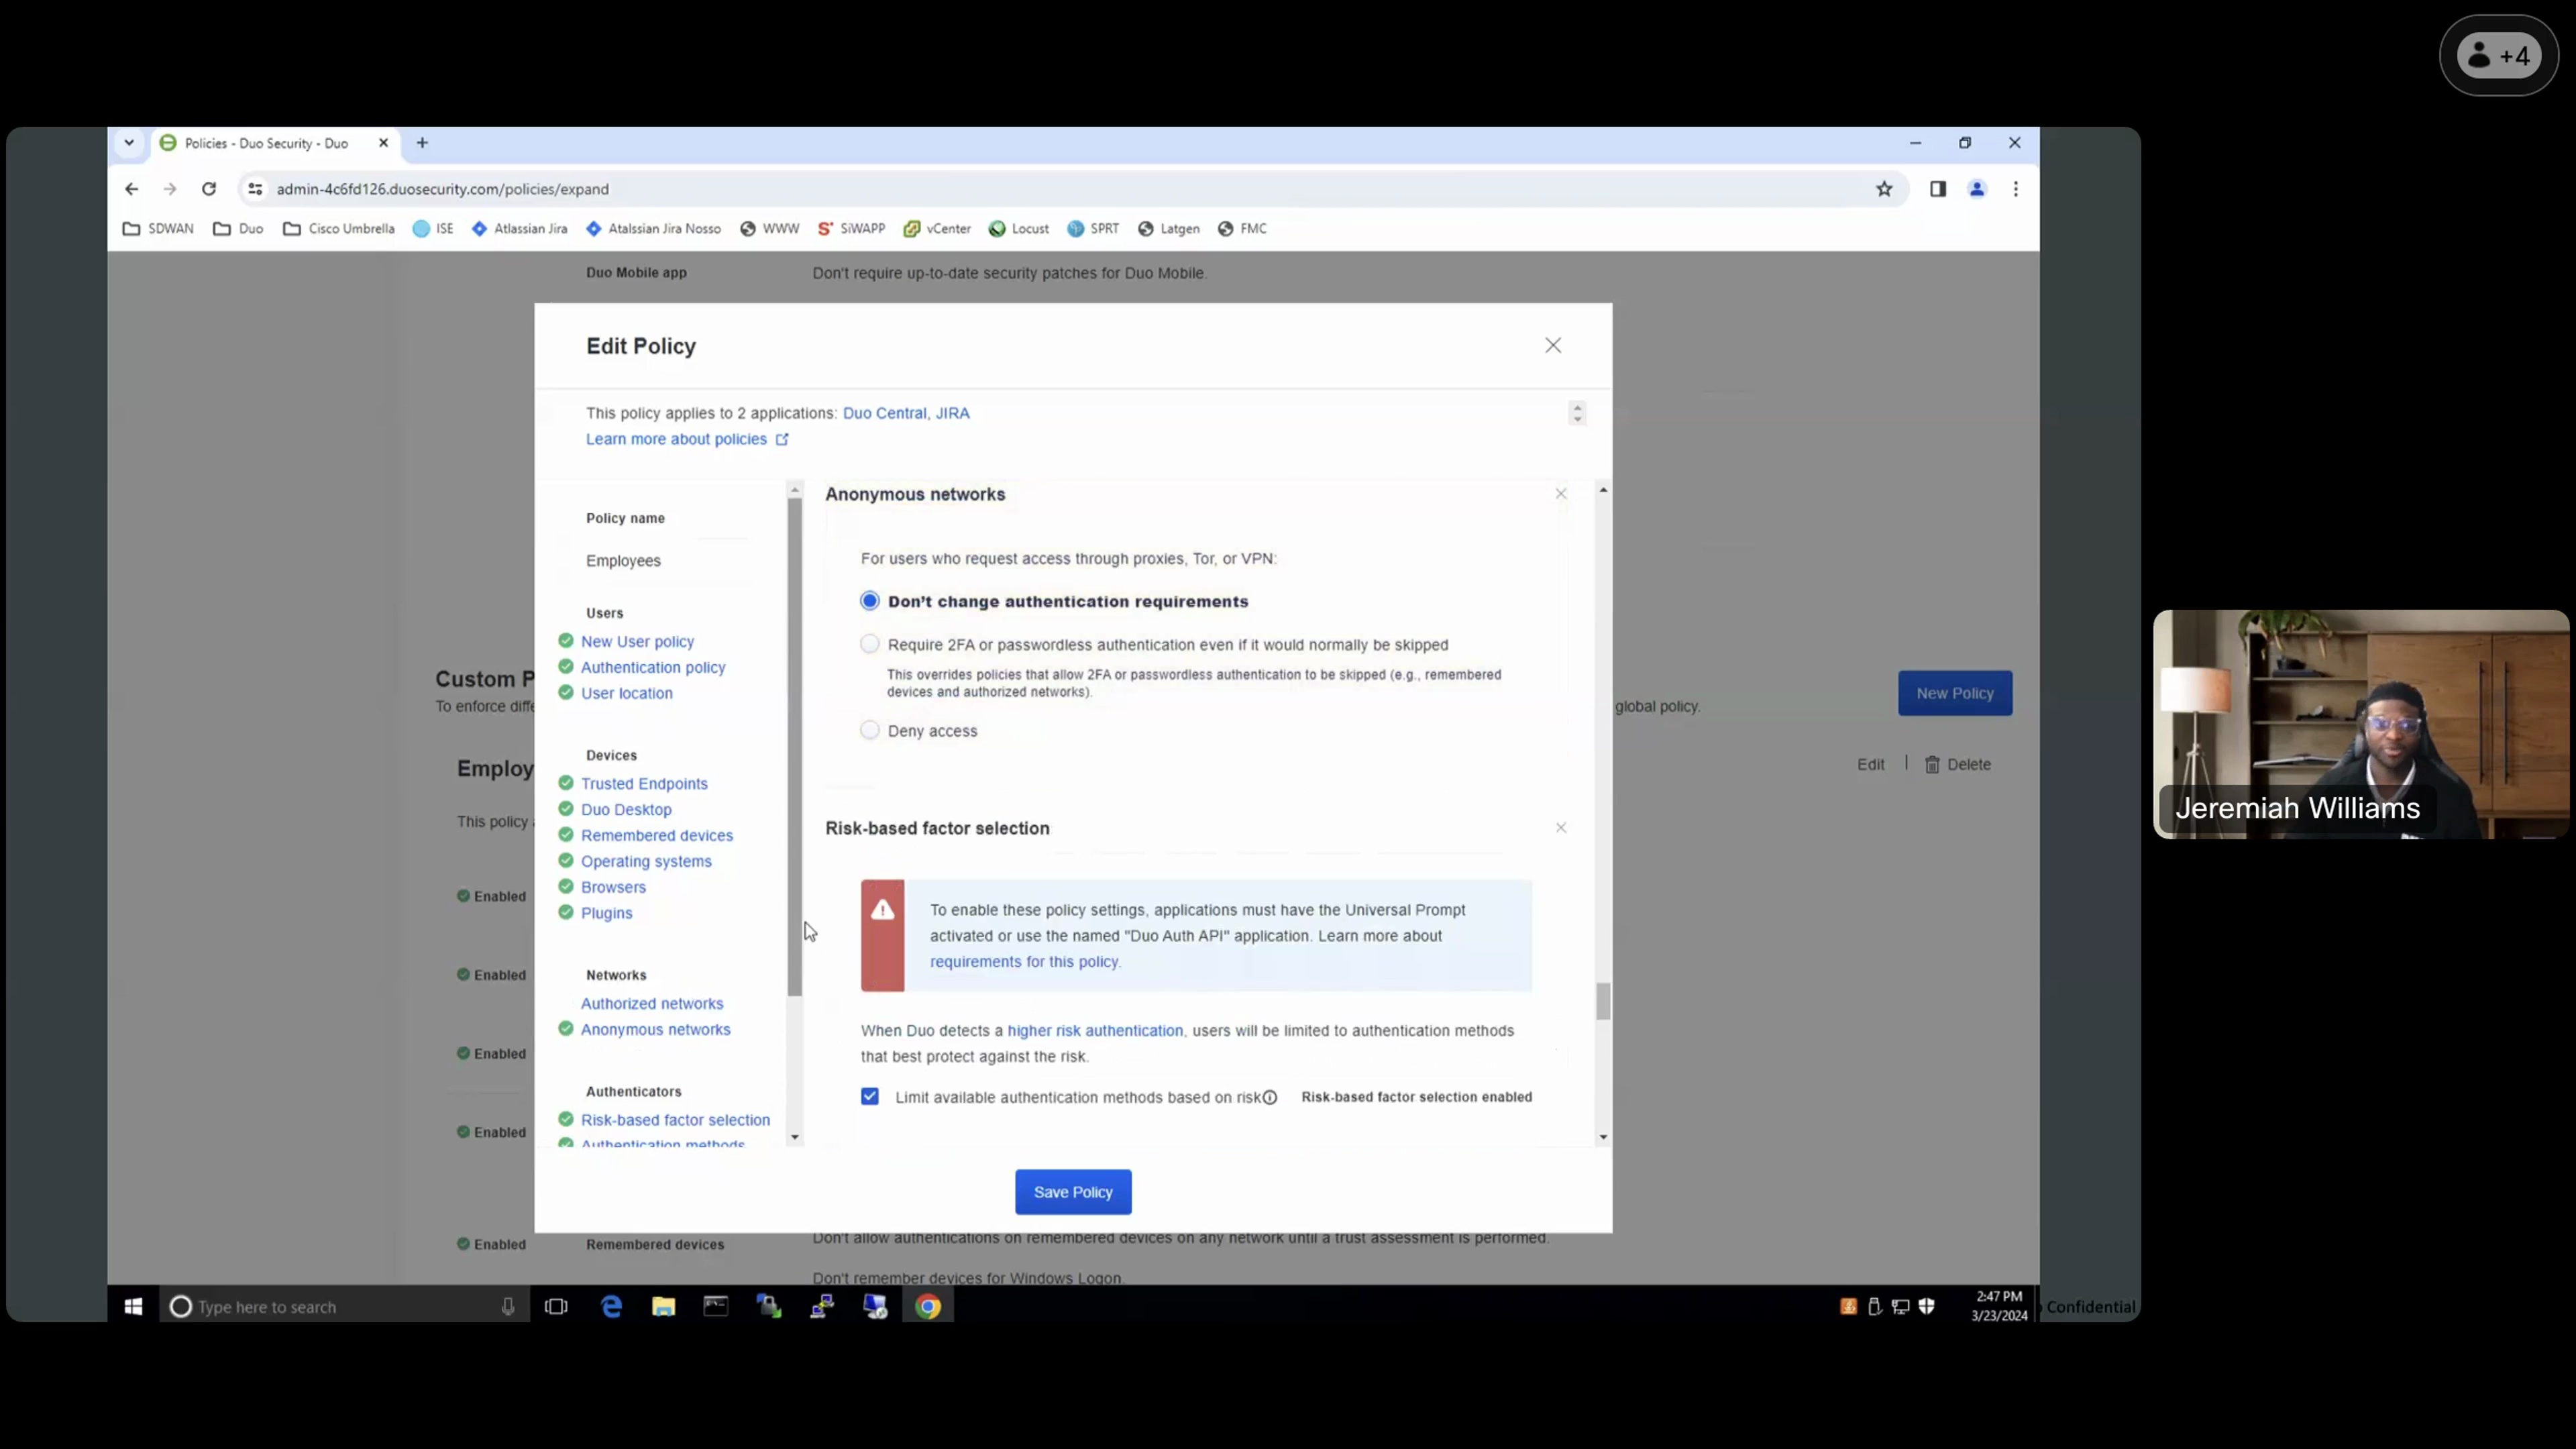Close the Edit Policy dialog

(x=1552, y=345)
